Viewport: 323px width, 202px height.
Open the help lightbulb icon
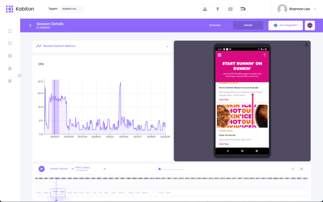coord(218,9)
